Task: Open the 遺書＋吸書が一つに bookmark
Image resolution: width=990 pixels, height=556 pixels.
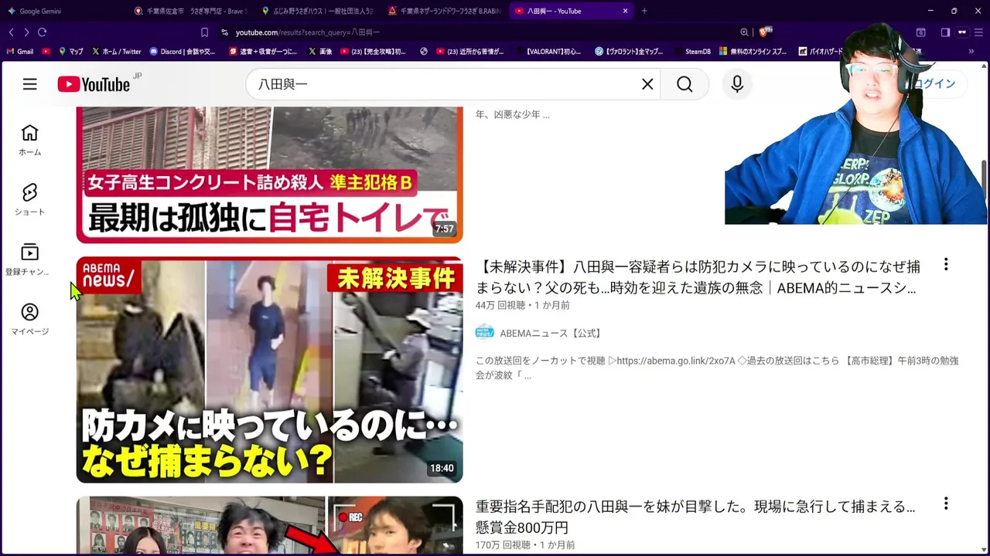Action: tap(263, 52)
